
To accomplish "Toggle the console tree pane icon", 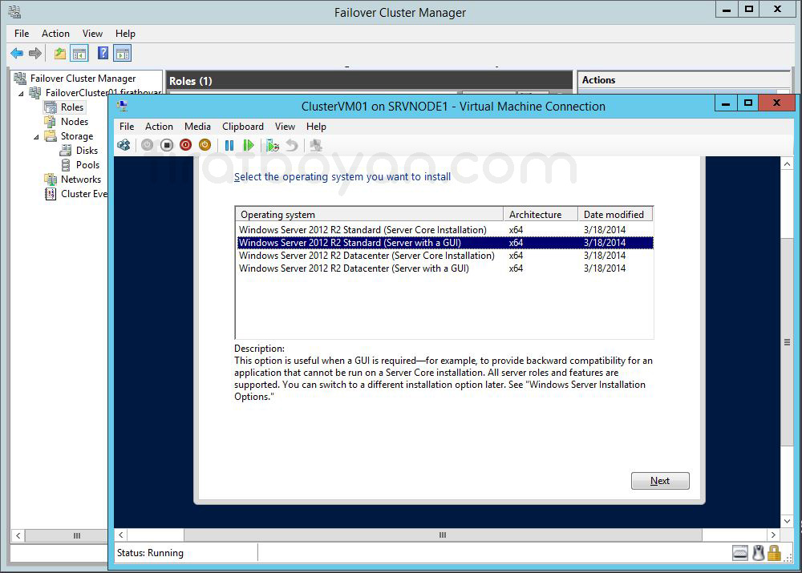I will (79, 53).
